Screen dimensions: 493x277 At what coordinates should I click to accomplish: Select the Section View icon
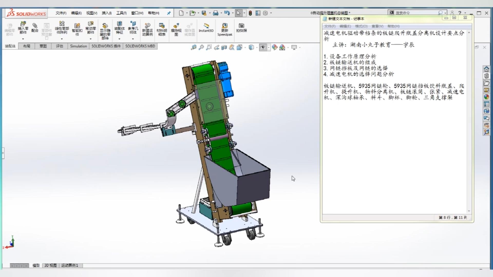[x=224, y=47]
